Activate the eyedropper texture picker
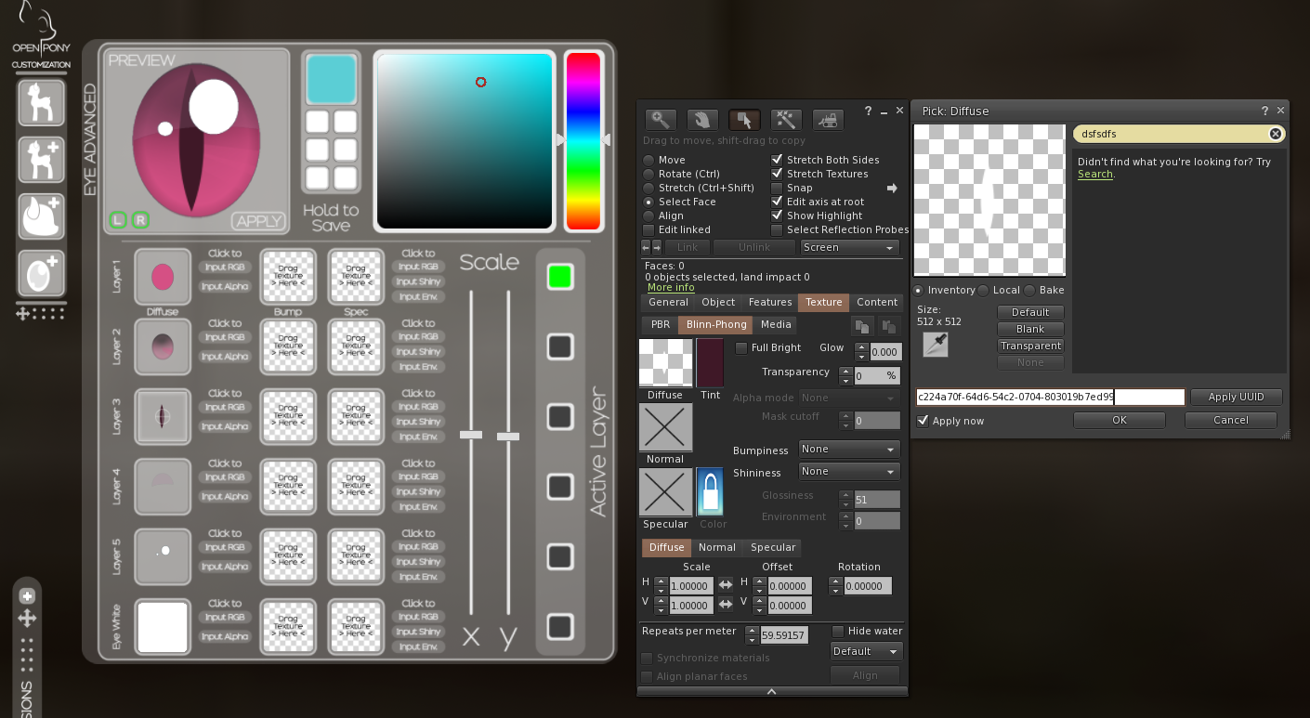 935,345
